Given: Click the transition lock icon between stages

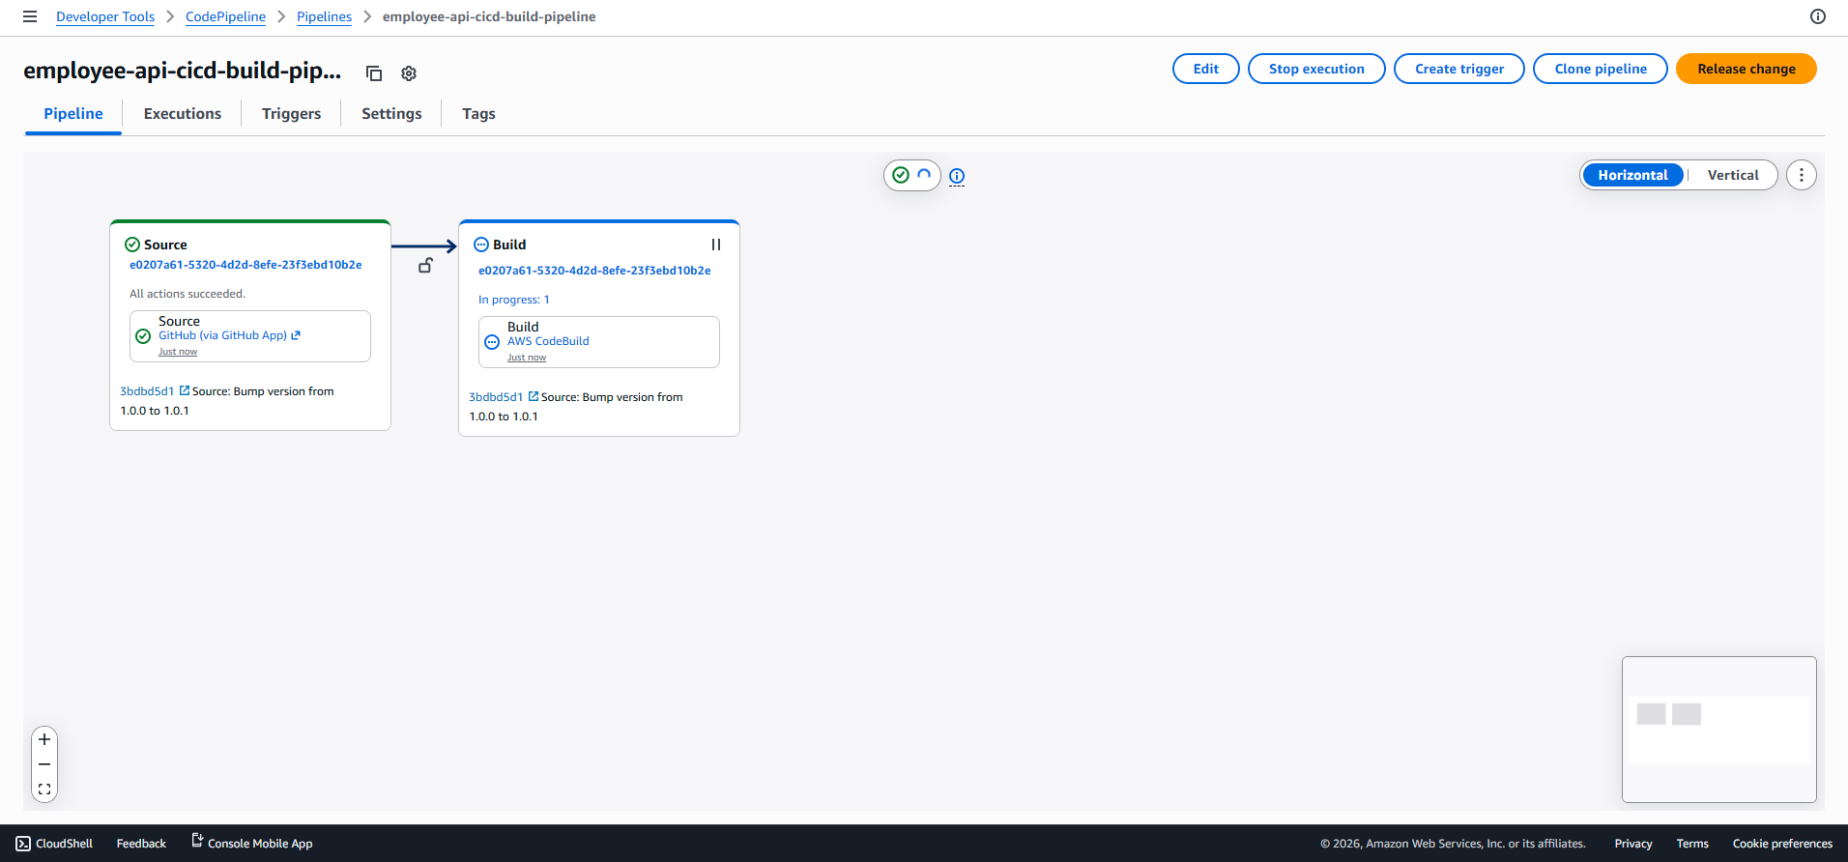Looking at the screenshot, I should coord(425,265).
